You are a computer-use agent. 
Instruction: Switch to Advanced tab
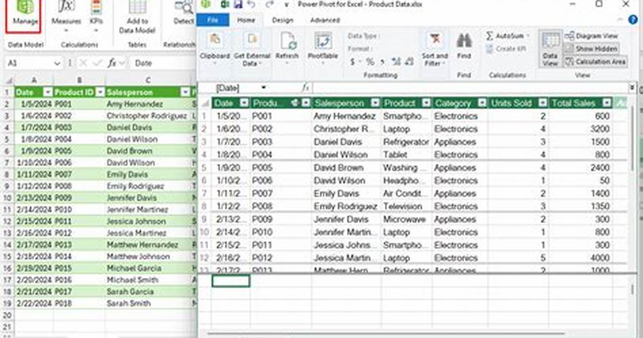pos(325,20)
